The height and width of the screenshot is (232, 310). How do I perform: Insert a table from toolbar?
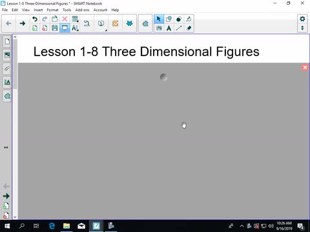[x=75, y=19]
